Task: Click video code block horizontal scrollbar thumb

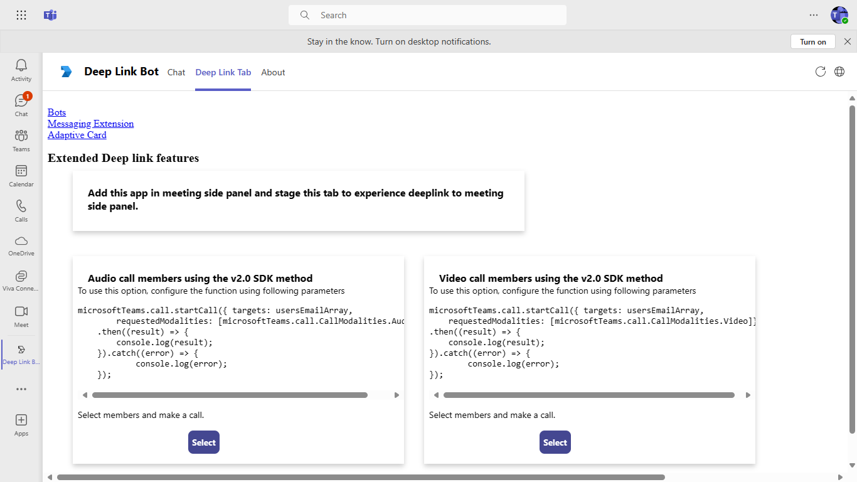Action: click(589, 395)
